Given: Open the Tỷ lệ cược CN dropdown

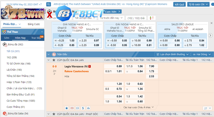Looking at the screenshot, I should point(198,4).
